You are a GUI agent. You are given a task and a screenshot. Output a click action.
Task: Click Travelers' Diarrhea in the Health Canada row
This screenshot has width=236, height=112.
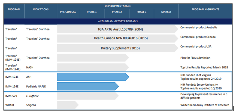click(38, 39)
